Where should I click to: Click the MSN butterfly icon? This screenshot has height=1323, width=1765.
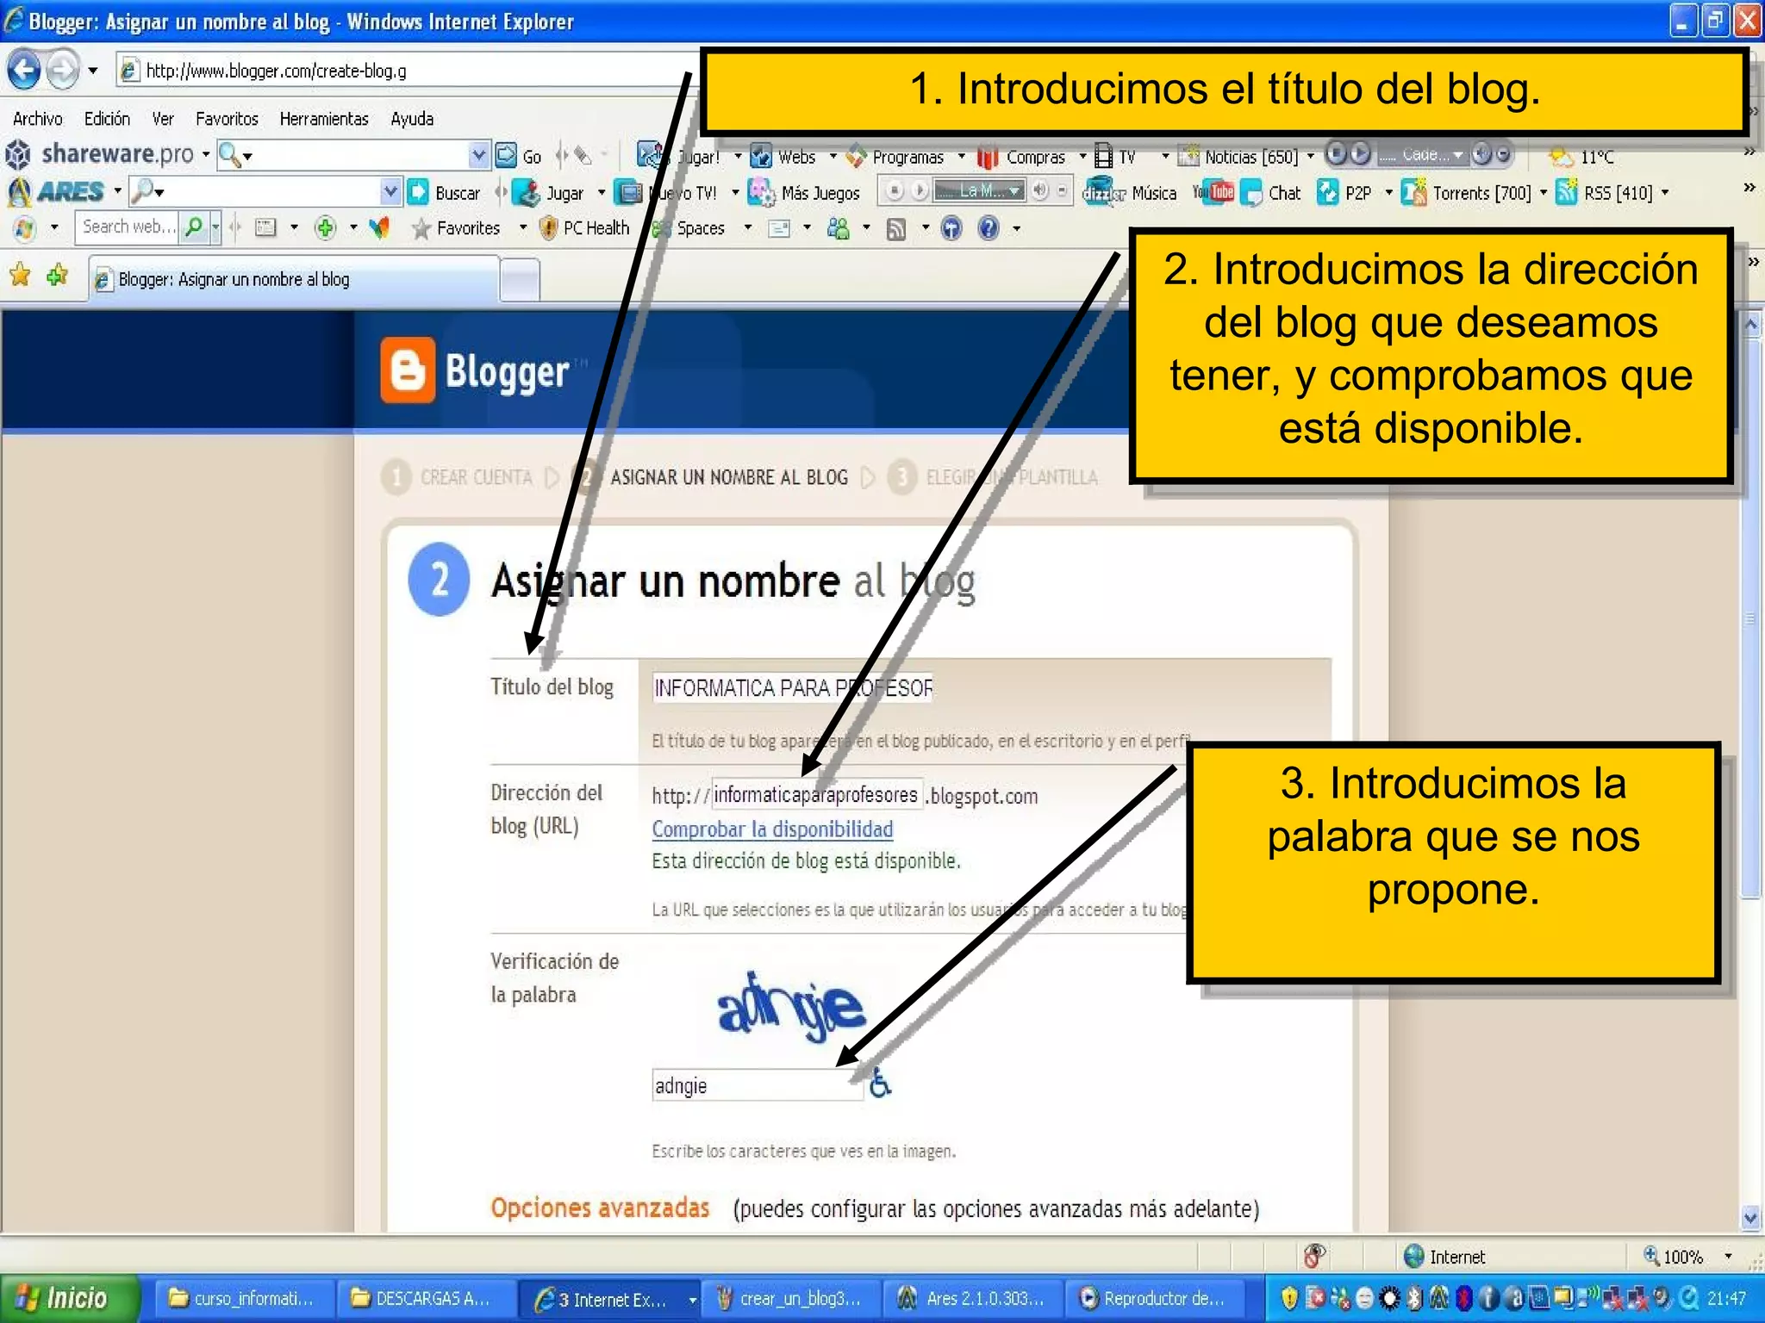379,227
